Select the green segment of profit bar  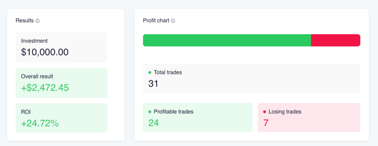click(x=227, y=40)
